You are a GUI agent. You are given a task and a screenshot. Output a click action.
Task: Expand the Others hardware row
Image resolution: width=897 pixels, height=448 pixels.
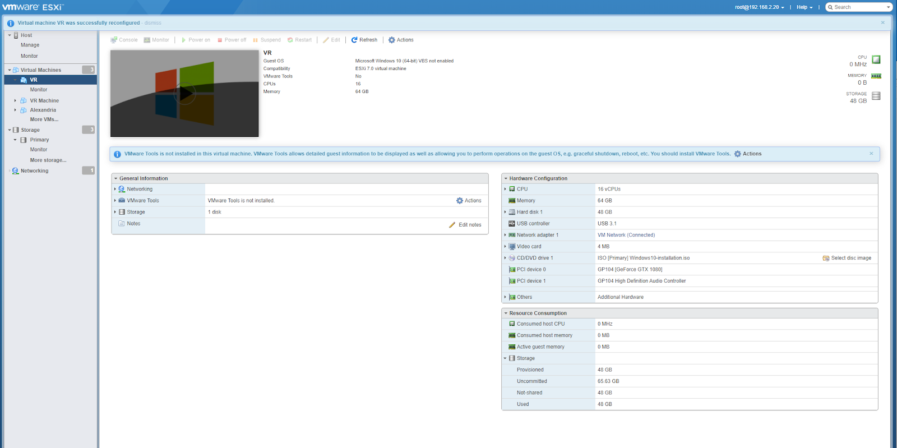coord(505,297)
